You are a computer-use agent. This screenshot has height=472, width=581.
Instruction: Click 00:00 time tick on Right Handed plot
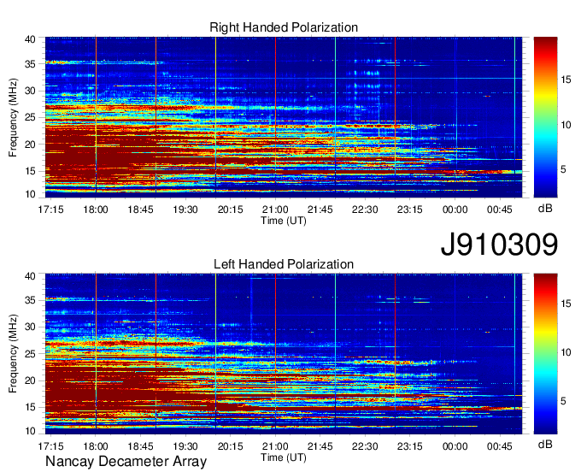pos(455,209)
